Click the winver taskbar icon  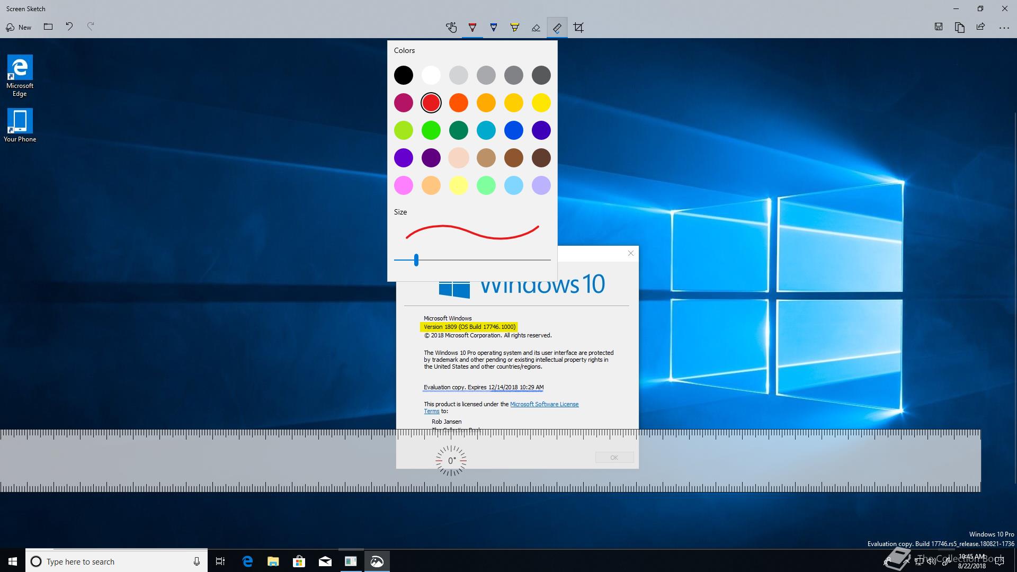pos(351,561)
